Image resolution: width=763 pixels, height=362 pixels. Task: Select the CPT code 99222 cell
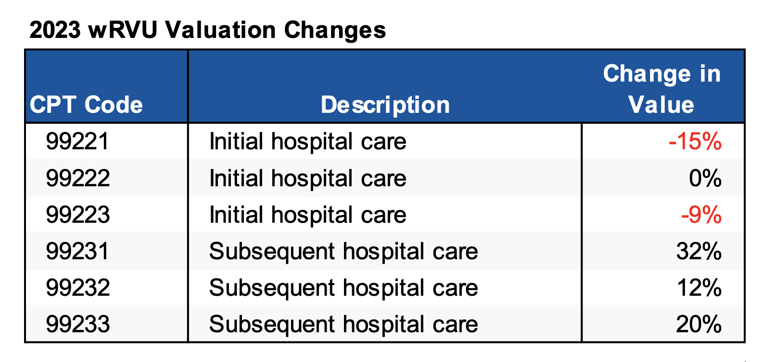tap(77, 178)
